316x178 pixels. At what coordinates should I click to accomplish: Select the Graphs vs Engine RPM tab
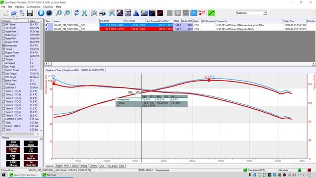tap(93, 70)
